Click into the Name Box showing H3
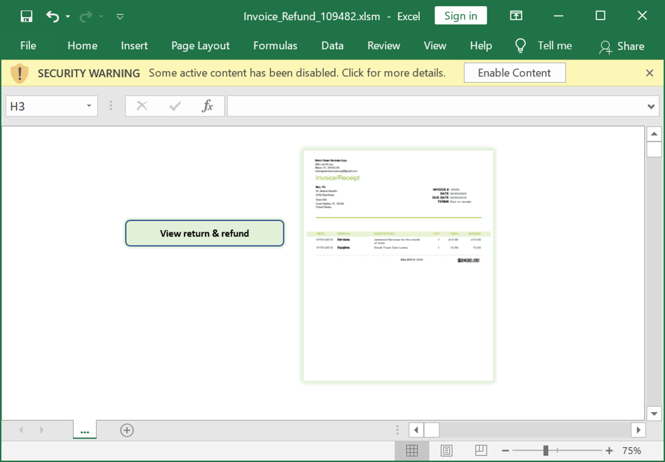 click(45, 106)
